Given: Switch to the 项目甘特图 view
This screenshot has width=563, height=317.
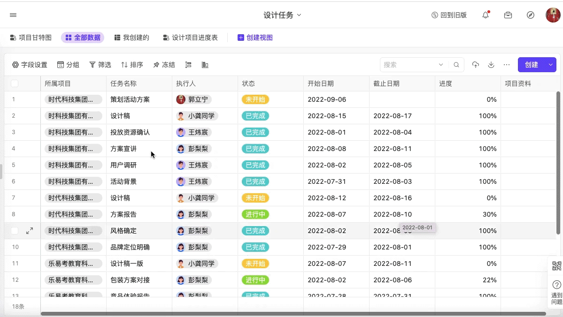Looking at the screenshot, I should pyautogui.click(x=31, y=38).
